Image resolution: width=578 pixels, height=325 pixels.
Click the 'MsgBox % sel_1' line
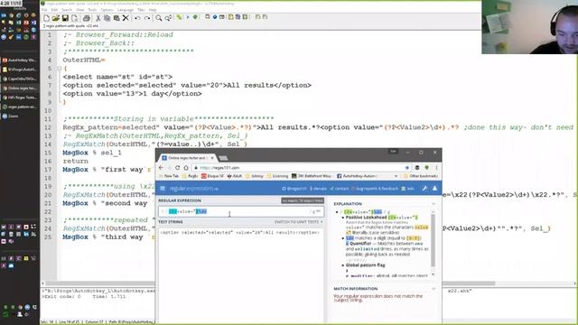(x=92, y=153)
